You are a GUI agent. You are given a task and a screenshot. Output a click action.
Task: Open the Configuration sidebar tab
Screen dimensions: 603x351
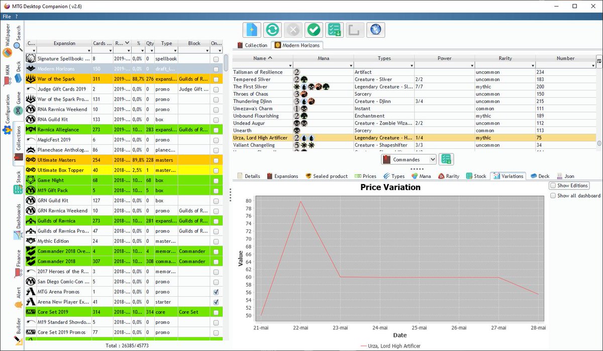point(7,115)
